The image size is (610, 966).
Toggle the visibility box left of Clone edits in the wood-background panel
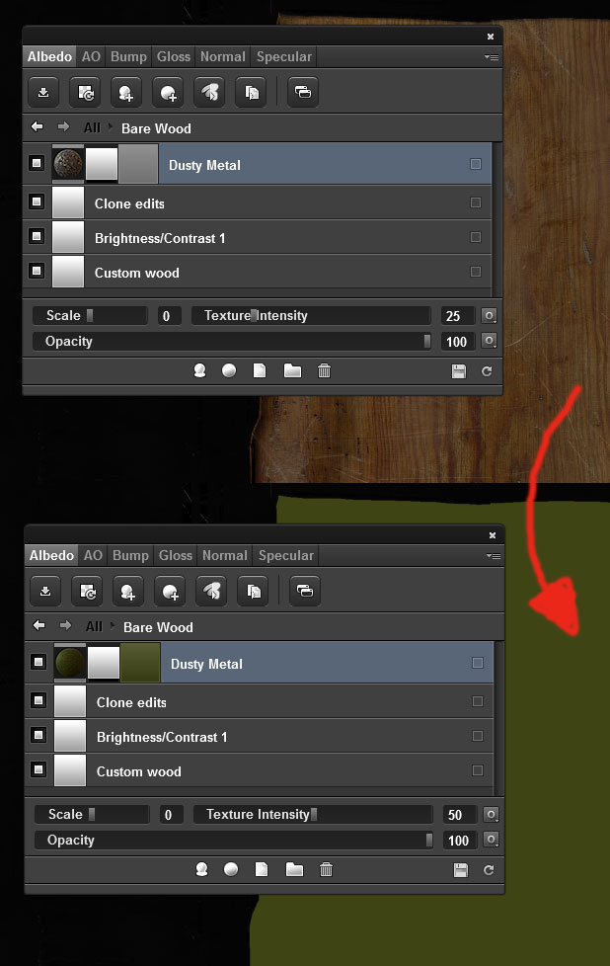click(x=37, y=201)
